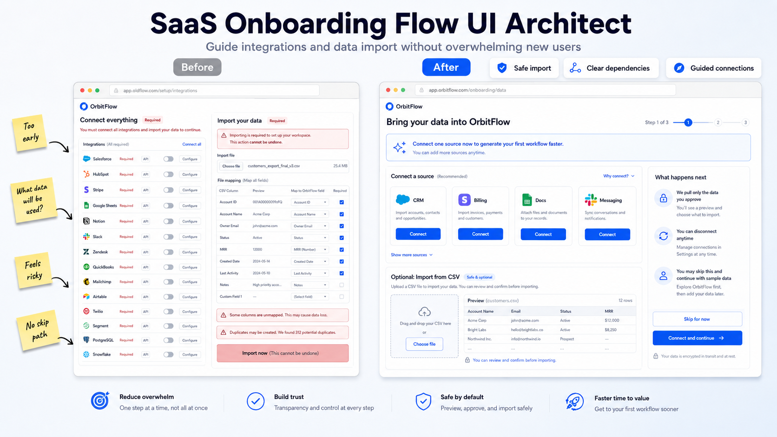Click the Connect button under Billing
The height and width of the screenshot is (437, 777).
(x=481, y=234)
